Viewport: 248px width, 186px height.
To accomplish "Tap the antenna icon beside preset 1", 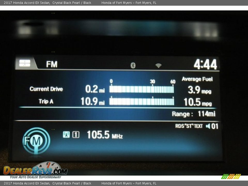I will 66,135.
